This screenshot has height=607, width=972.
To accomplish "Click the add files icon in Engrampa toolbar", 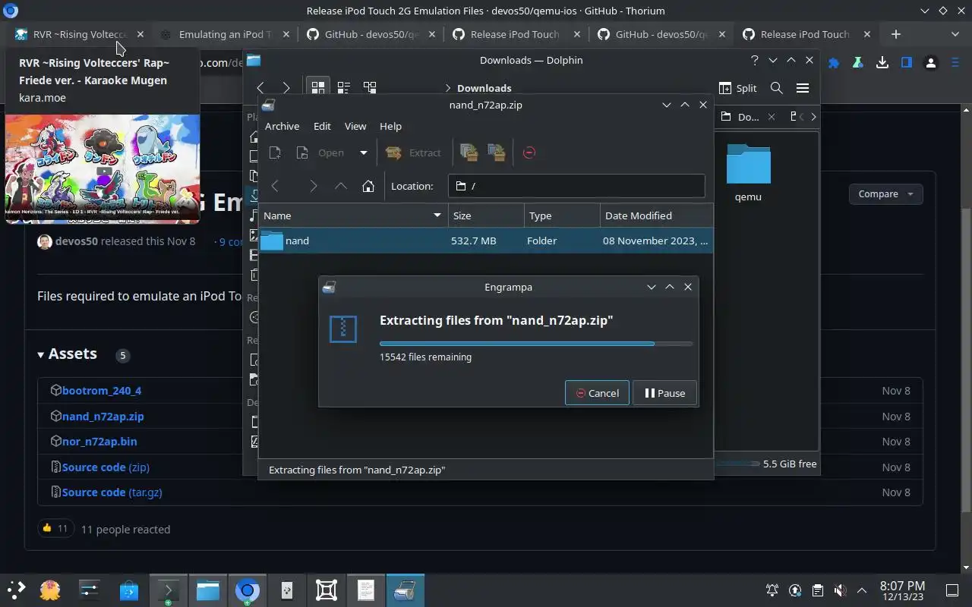I will pos(469,153).
